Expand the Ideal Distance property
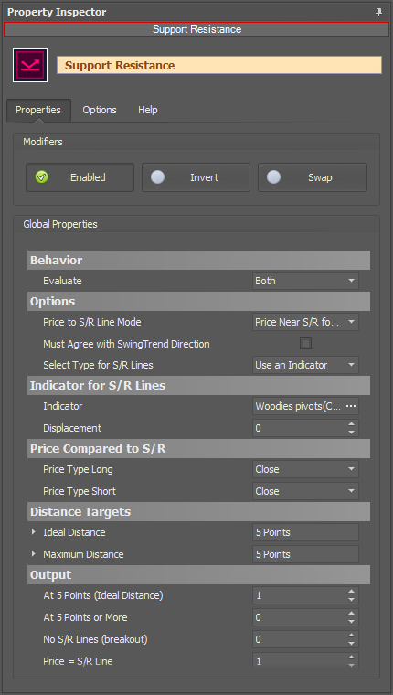 [34, 532]
